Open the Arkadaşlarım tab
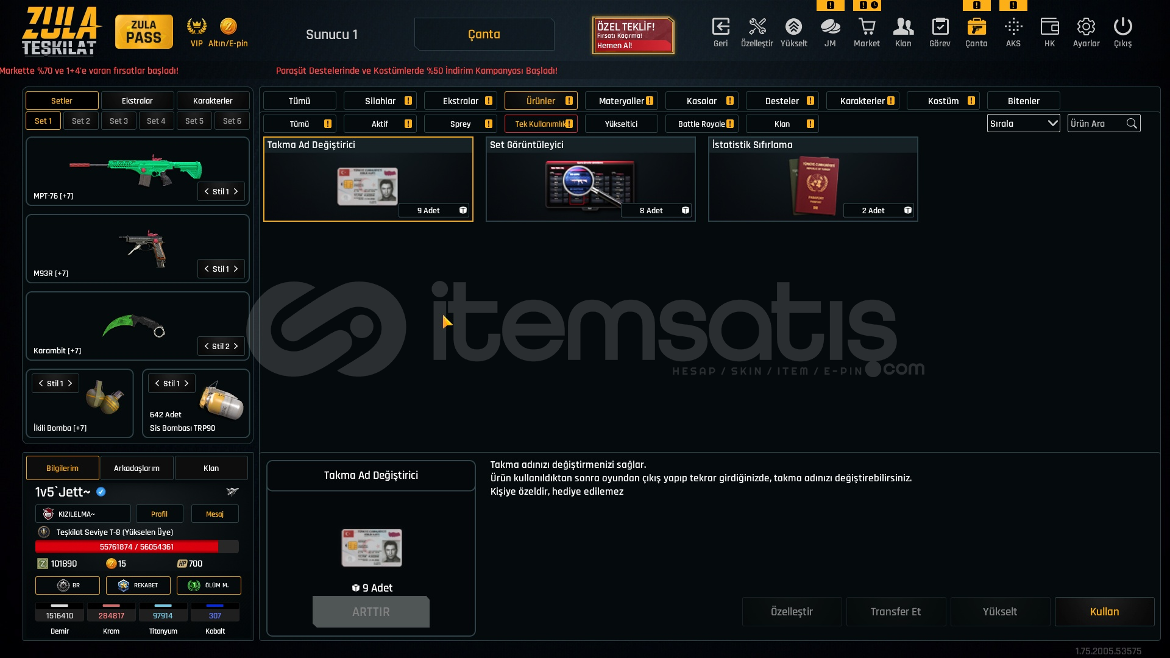Viewport: 1170px width, 658px height. 136,468
